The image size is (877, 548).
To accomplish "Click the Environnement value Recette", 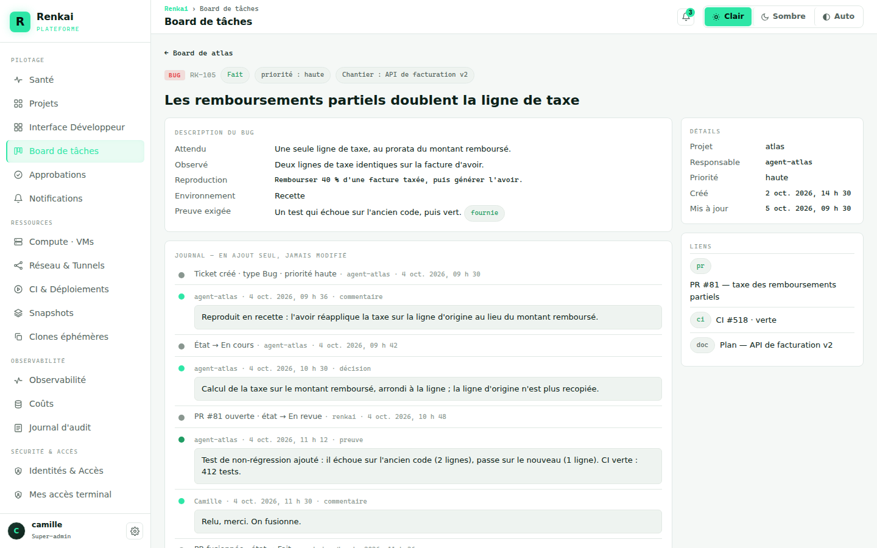I will [x=290, y=195].
